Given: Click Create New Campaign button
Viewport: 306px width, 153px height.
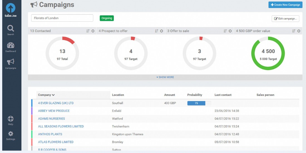Looking at the screenshot, I should tap(285, 5).
